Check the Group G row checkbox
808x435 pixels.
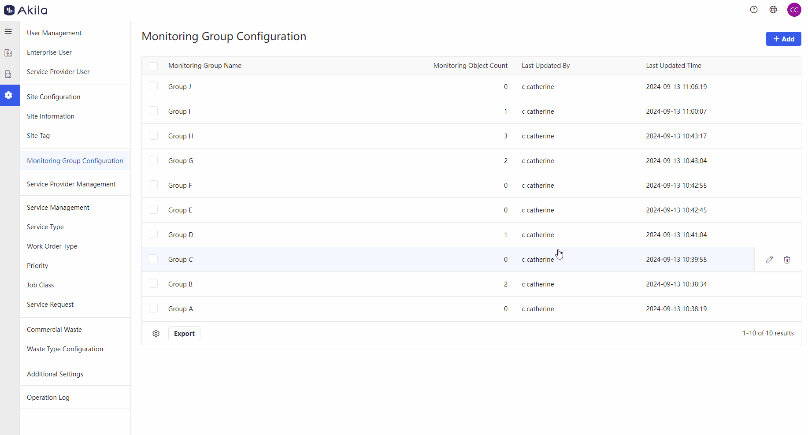point(153,160)
